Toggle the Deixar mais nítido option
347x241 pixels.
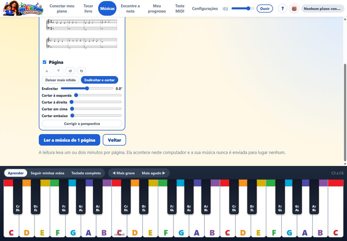60,80
